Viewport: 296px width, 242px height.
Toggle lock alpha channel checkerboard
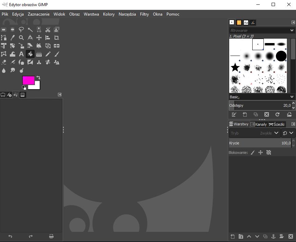pyautogui.click(x=269, y=153)
